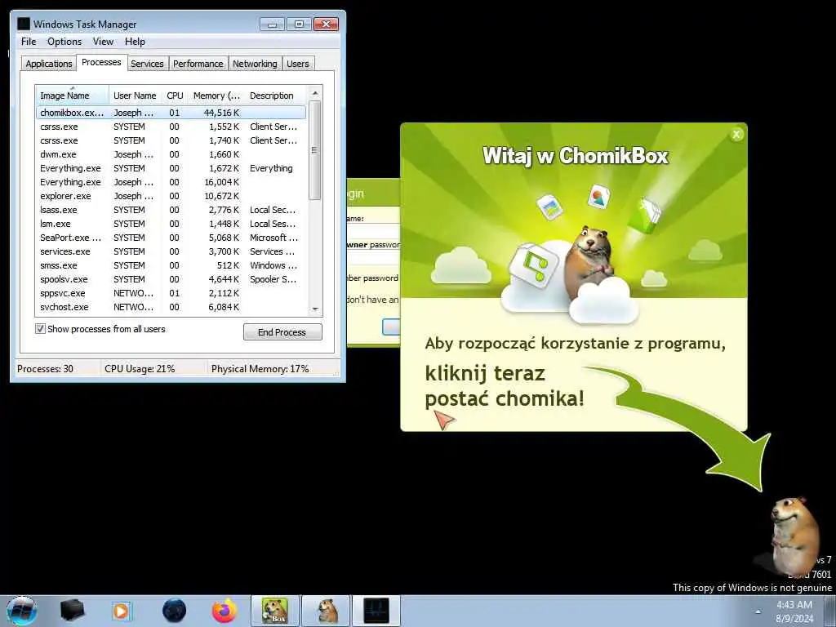Viewport: 836px width, 627px height.
Task: Sort by Image Name column header
Action: pyautogui.click(x=72, y=96)
